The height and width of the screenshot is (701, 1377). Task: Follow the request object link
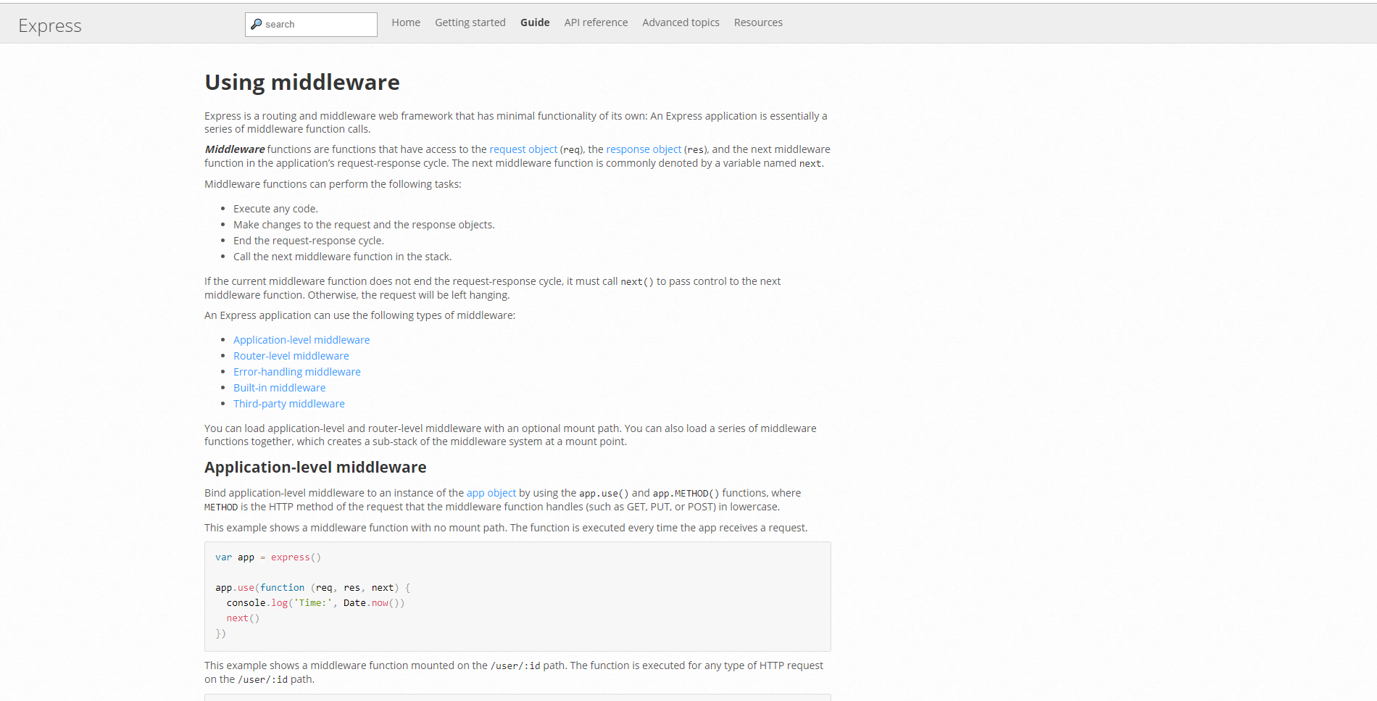click(x=523, y=149)
